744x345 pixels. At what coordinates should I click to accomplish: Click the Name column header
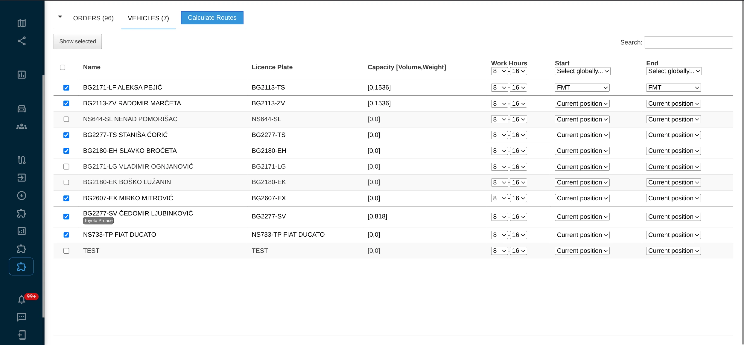[x=92, y=67]
